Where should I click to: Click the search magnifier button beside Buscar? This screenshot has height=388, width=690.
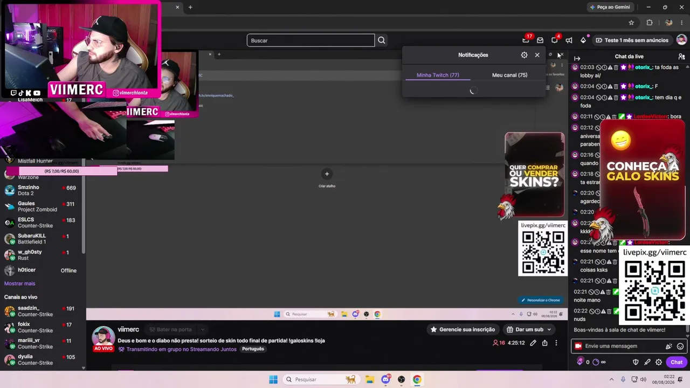coord(382,40)
